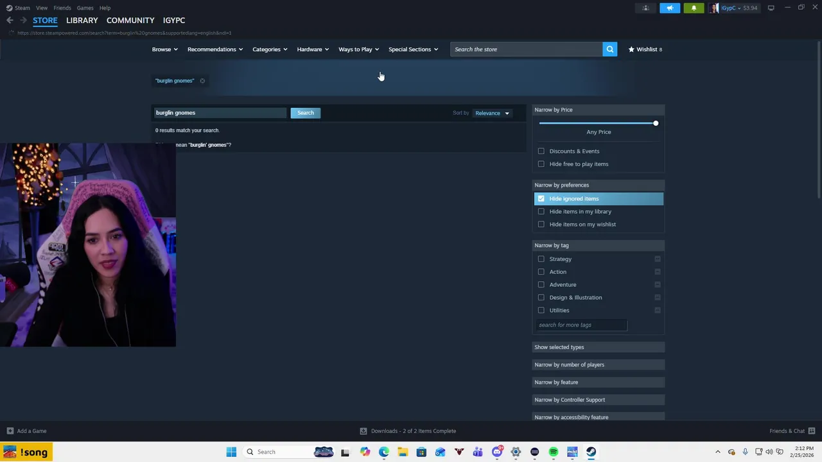Exclude the Strategy tag with its minus icon
Viewport: 822px width, 462px height.
coord(658,259)
